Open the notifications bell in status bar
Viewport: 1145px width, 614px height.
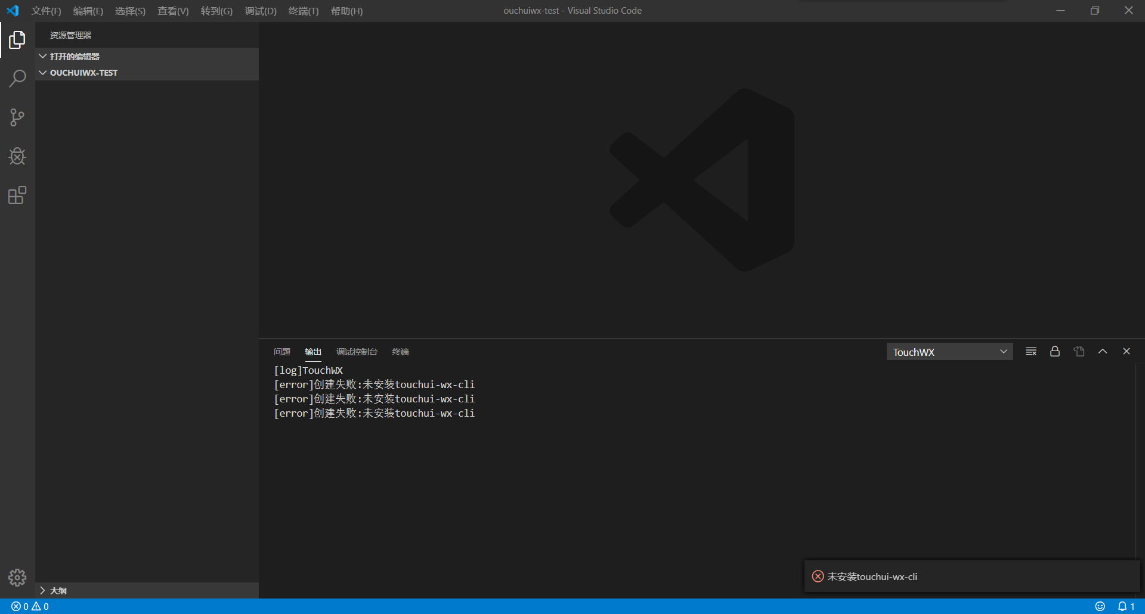pyautogui.click(x=1126, y=606)
